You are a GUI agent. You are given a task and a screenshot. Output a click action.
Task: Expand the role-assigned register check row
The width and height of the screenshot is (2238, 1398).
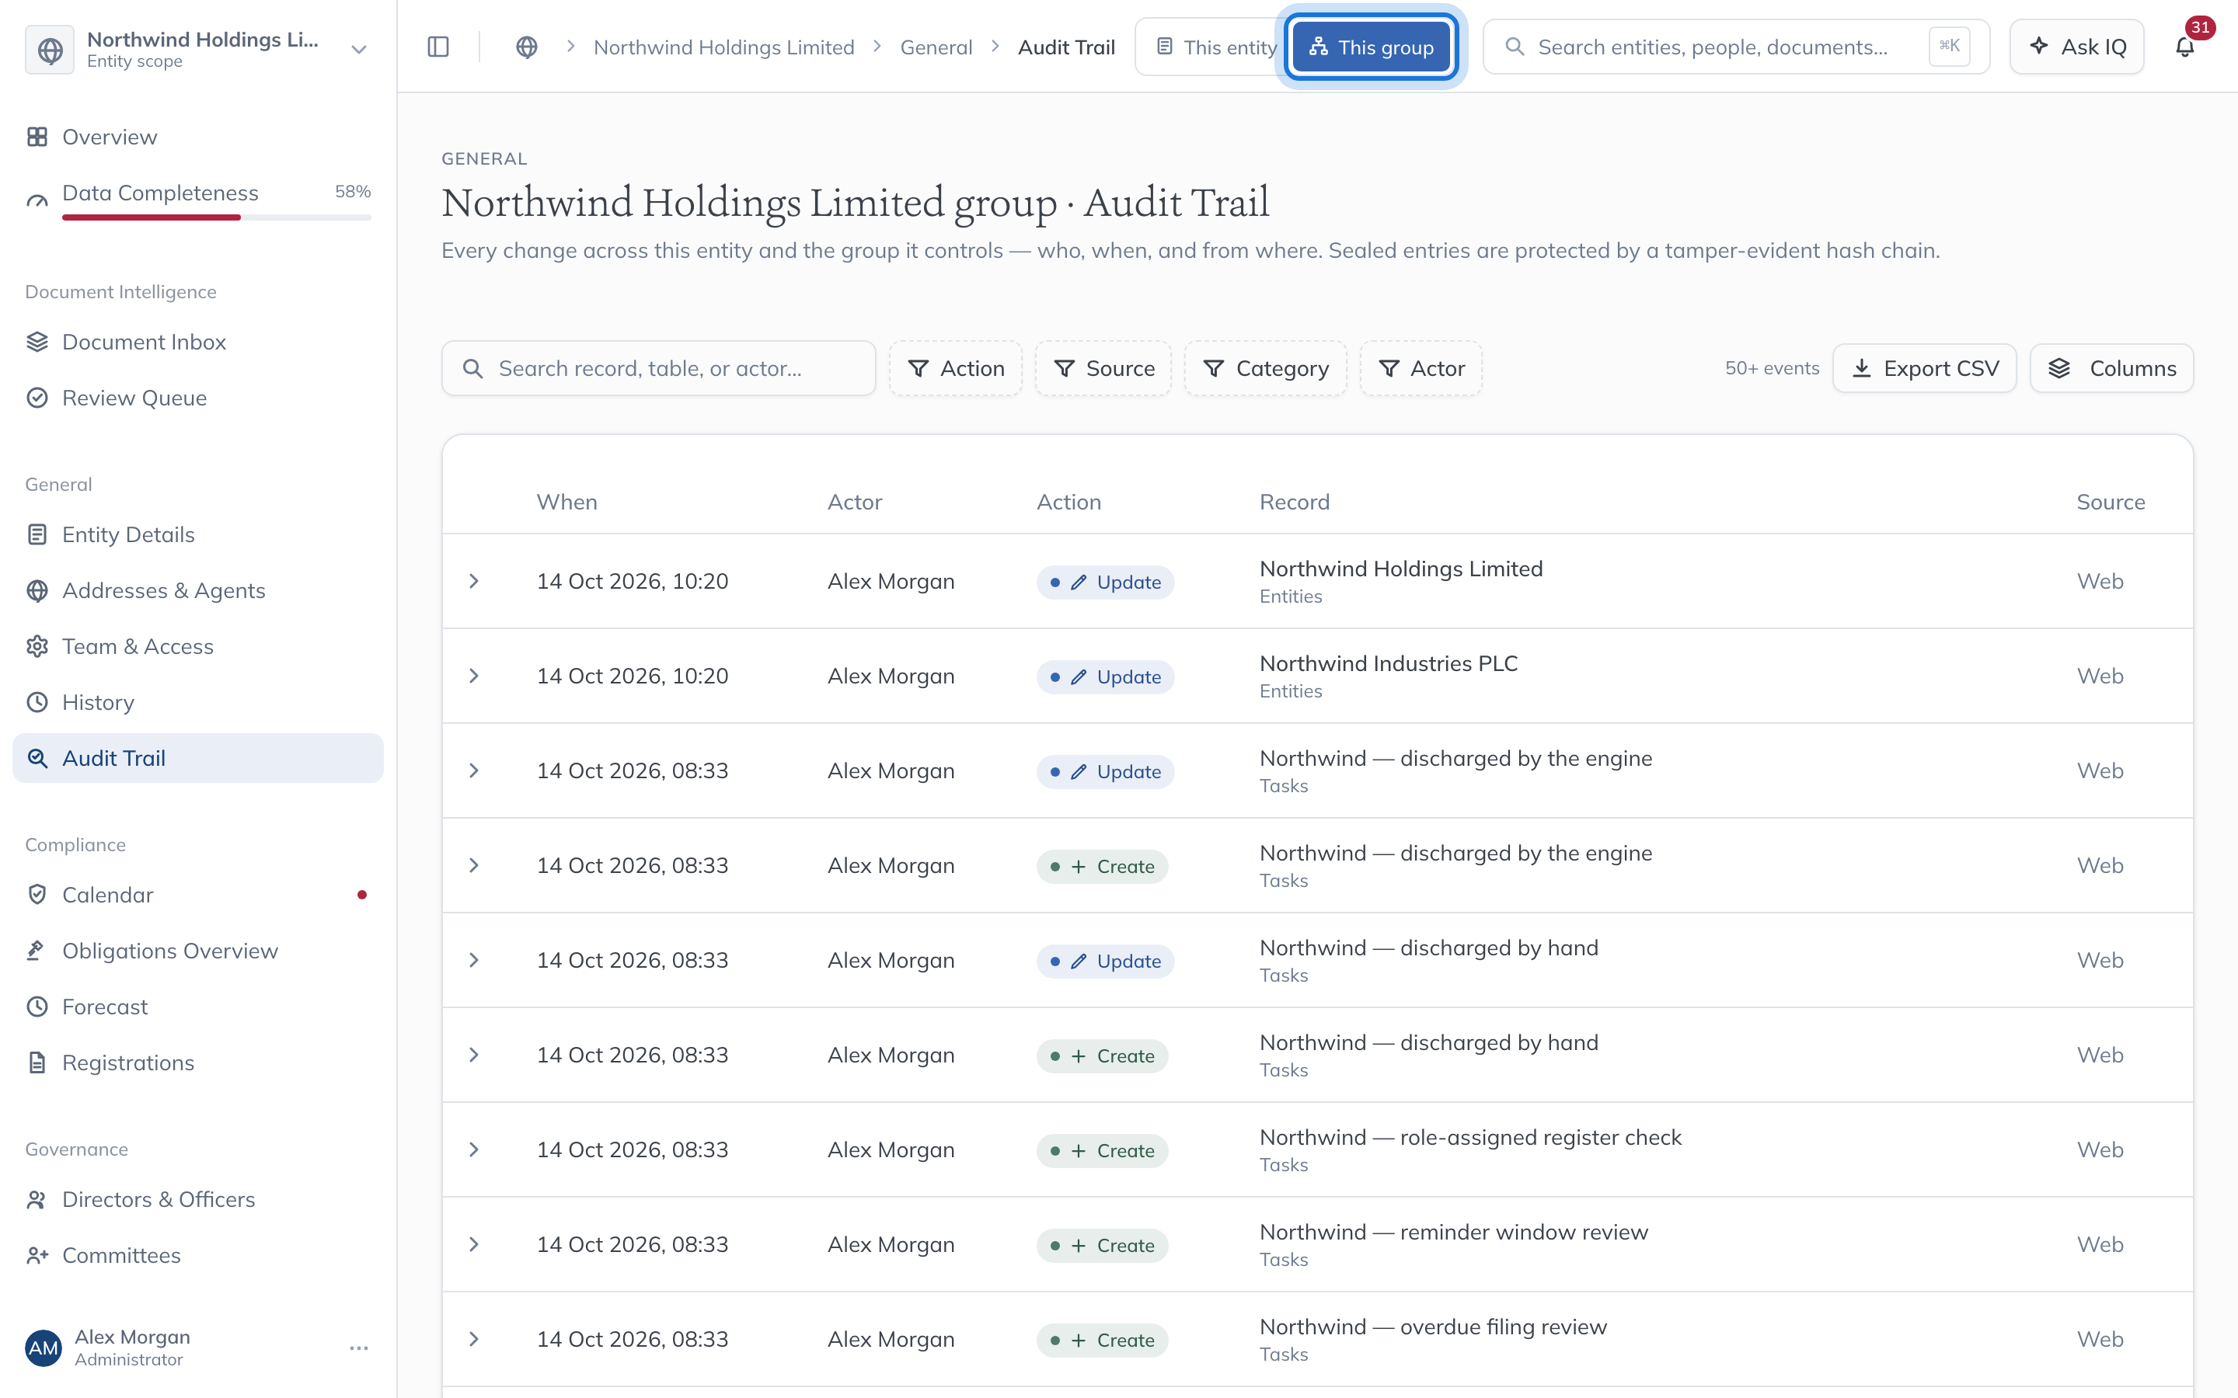pos(473,1149)
